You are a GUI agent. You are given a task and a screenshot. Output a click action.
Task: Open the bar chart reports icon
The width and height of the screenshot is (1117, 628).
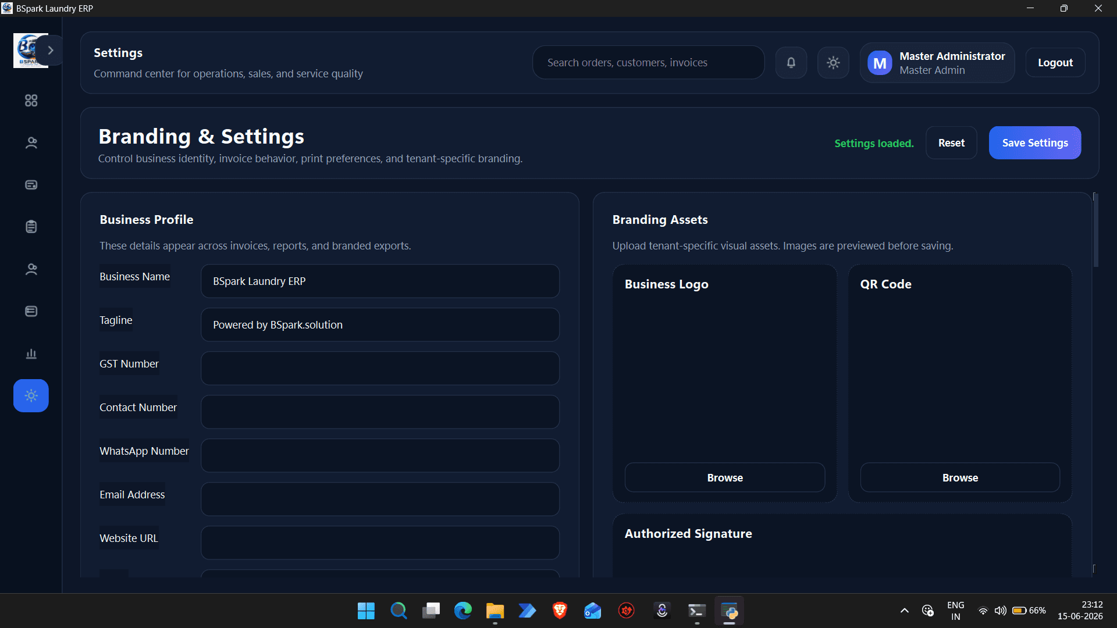click(31, 354)
